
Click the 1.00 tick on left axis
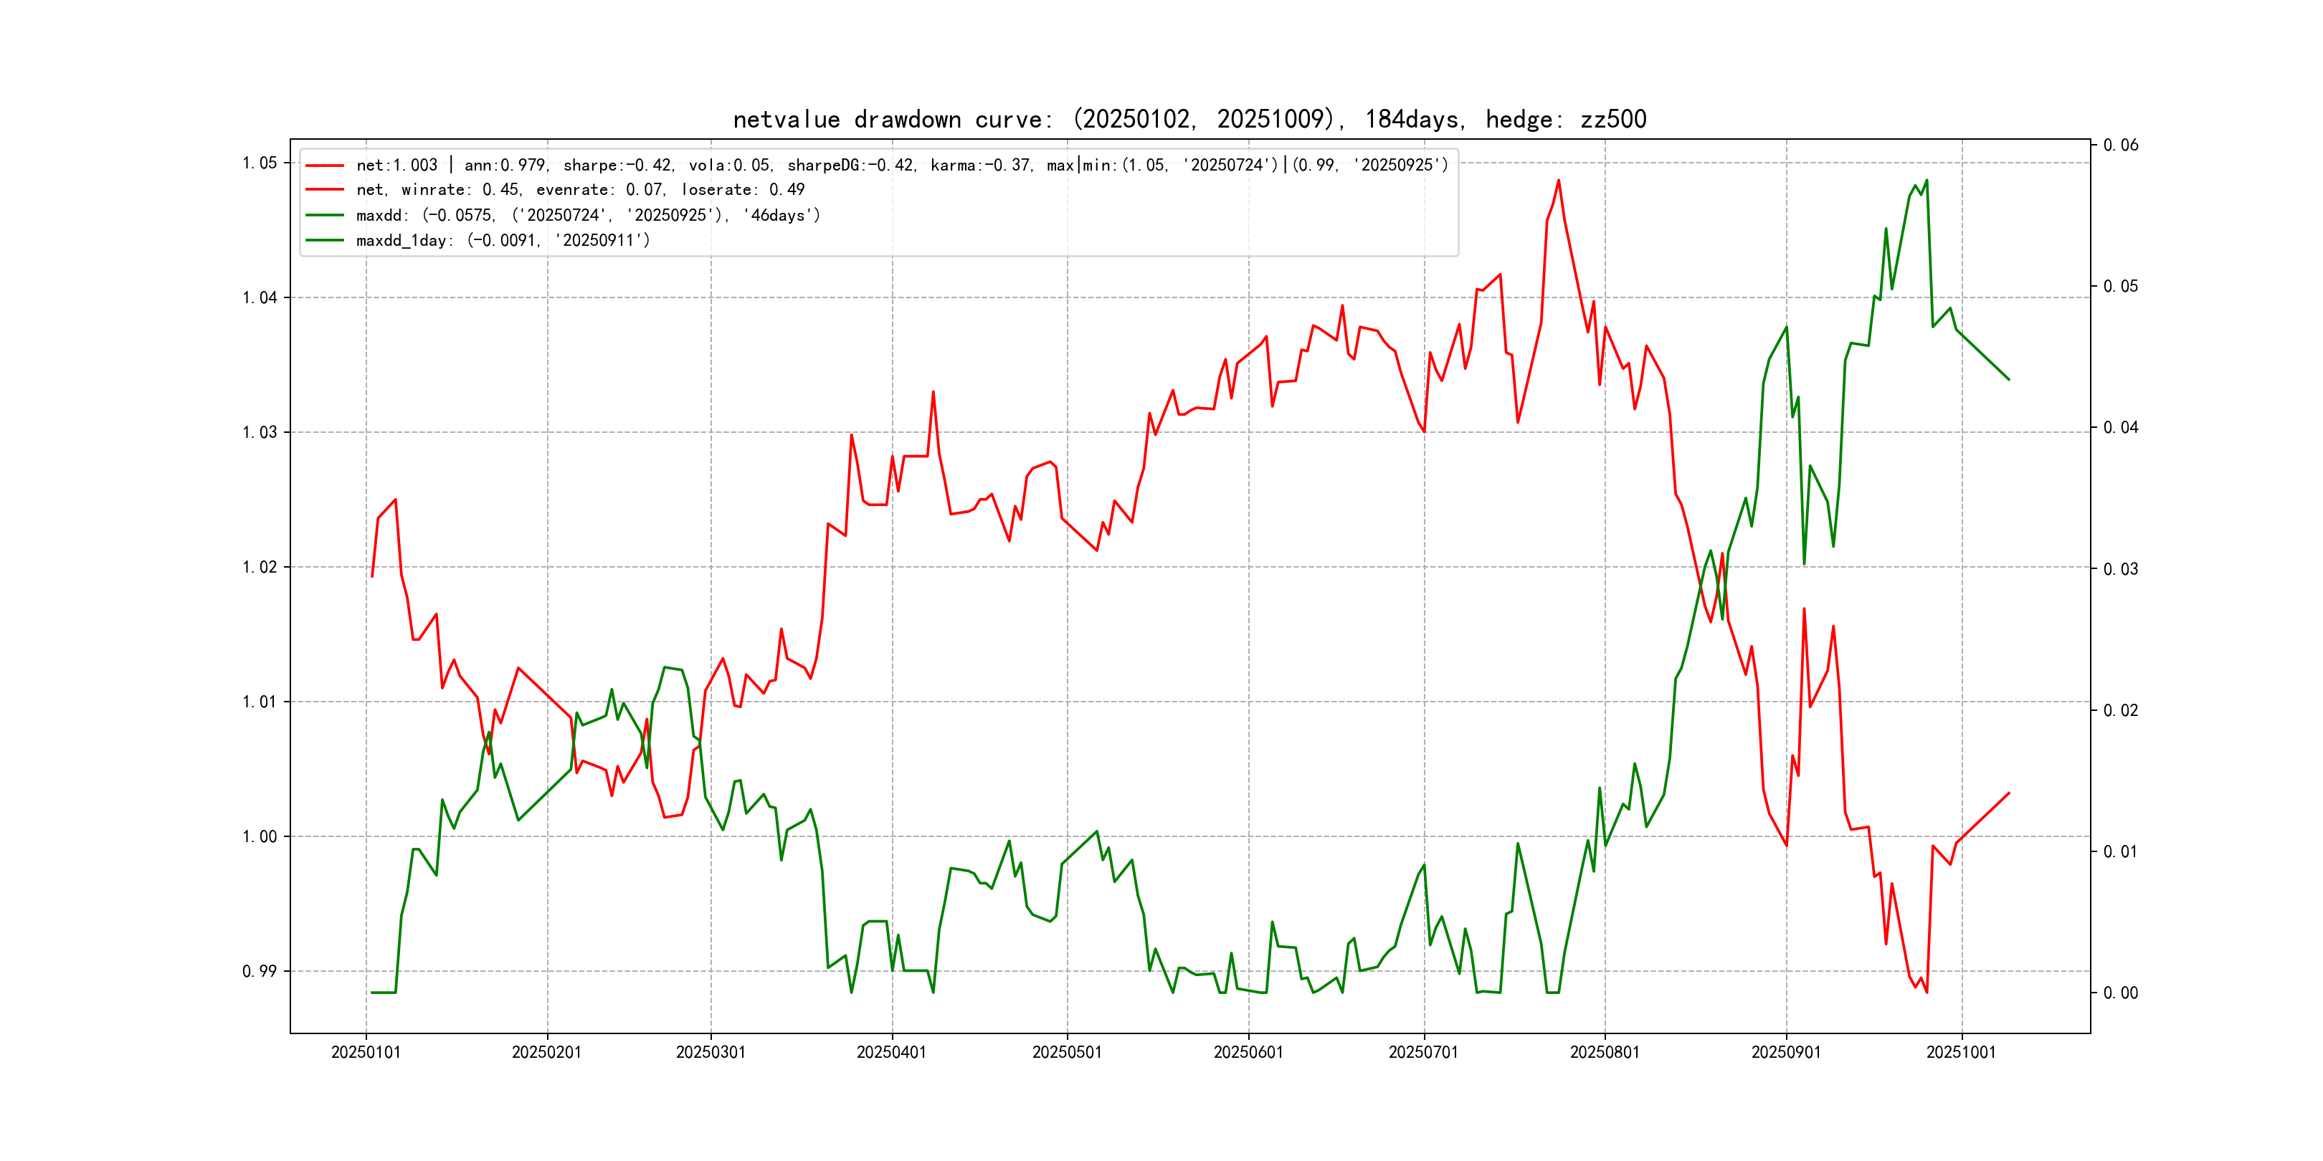point(260,836)
